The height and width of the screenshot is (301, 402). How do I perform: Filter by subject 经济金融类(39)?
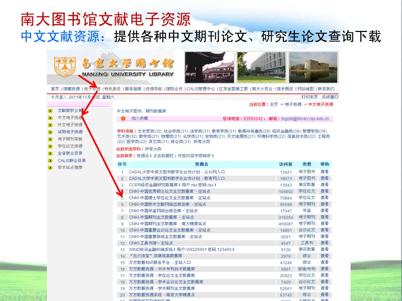click(286, 131)
